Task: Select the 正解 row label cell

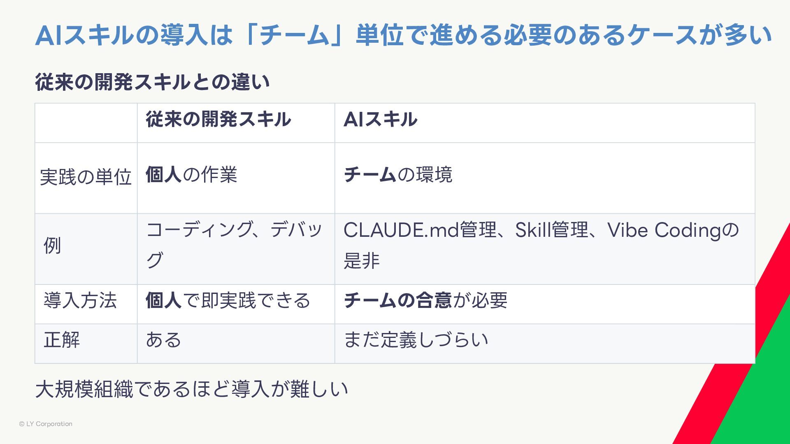Action: click(62, 340)
